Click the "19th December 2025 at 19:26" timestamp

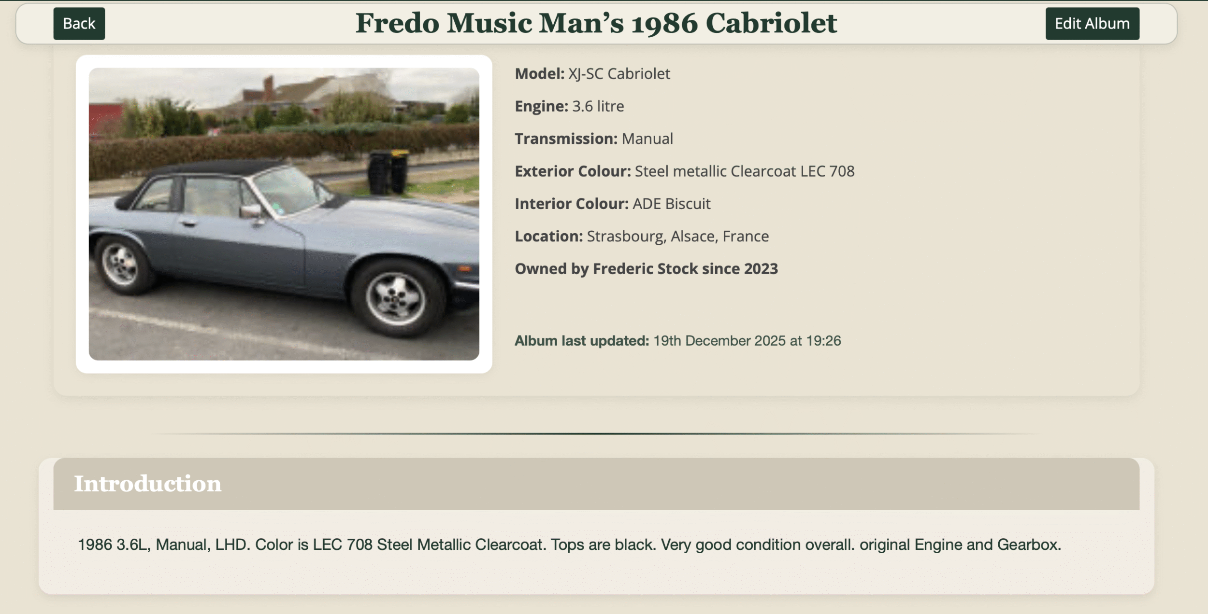[747, 341]
